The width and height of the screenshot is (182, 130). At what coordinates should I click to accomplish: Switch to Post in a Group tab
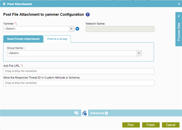[57, 39]
